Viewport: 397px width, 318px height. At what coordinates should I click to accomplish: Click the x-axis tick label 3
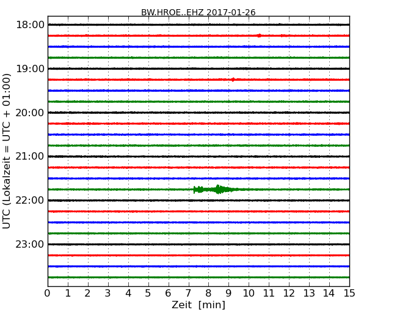108,293
